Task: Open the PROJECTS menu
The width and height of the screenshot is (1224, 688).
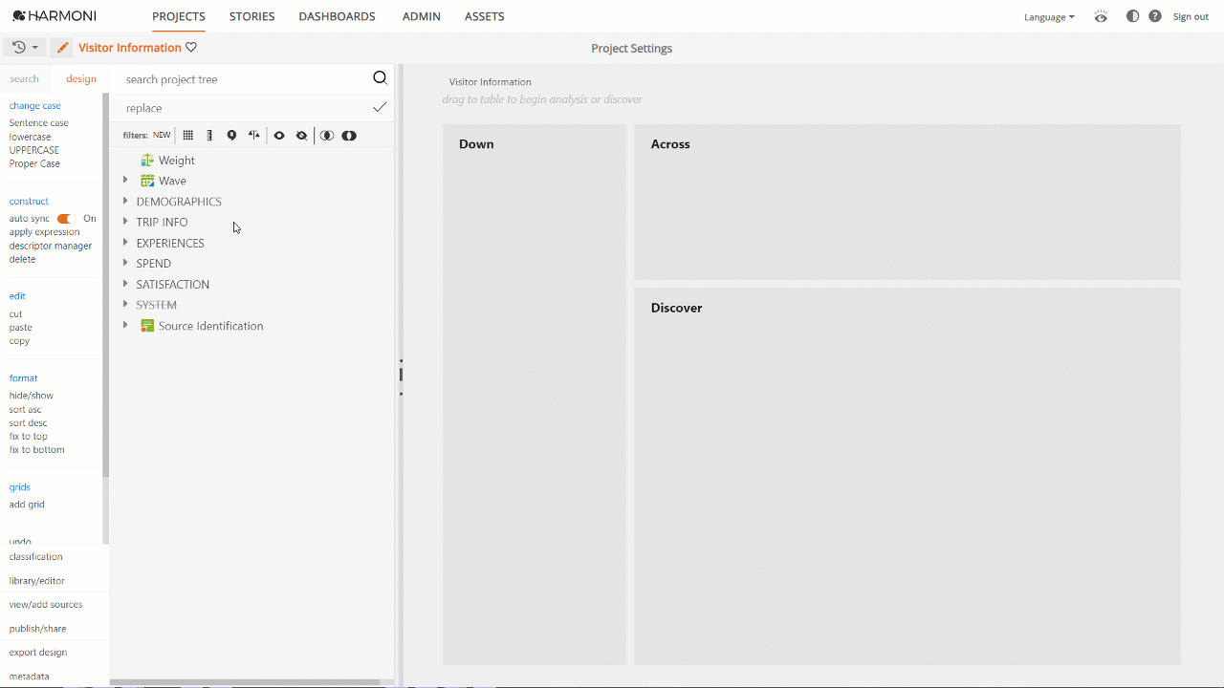Action: [x=179, y=16]
